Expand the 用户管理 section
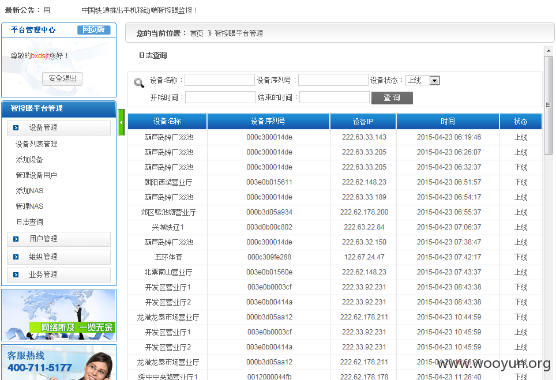The width and height of the screenshot is (556, 380). coord(59,239)
